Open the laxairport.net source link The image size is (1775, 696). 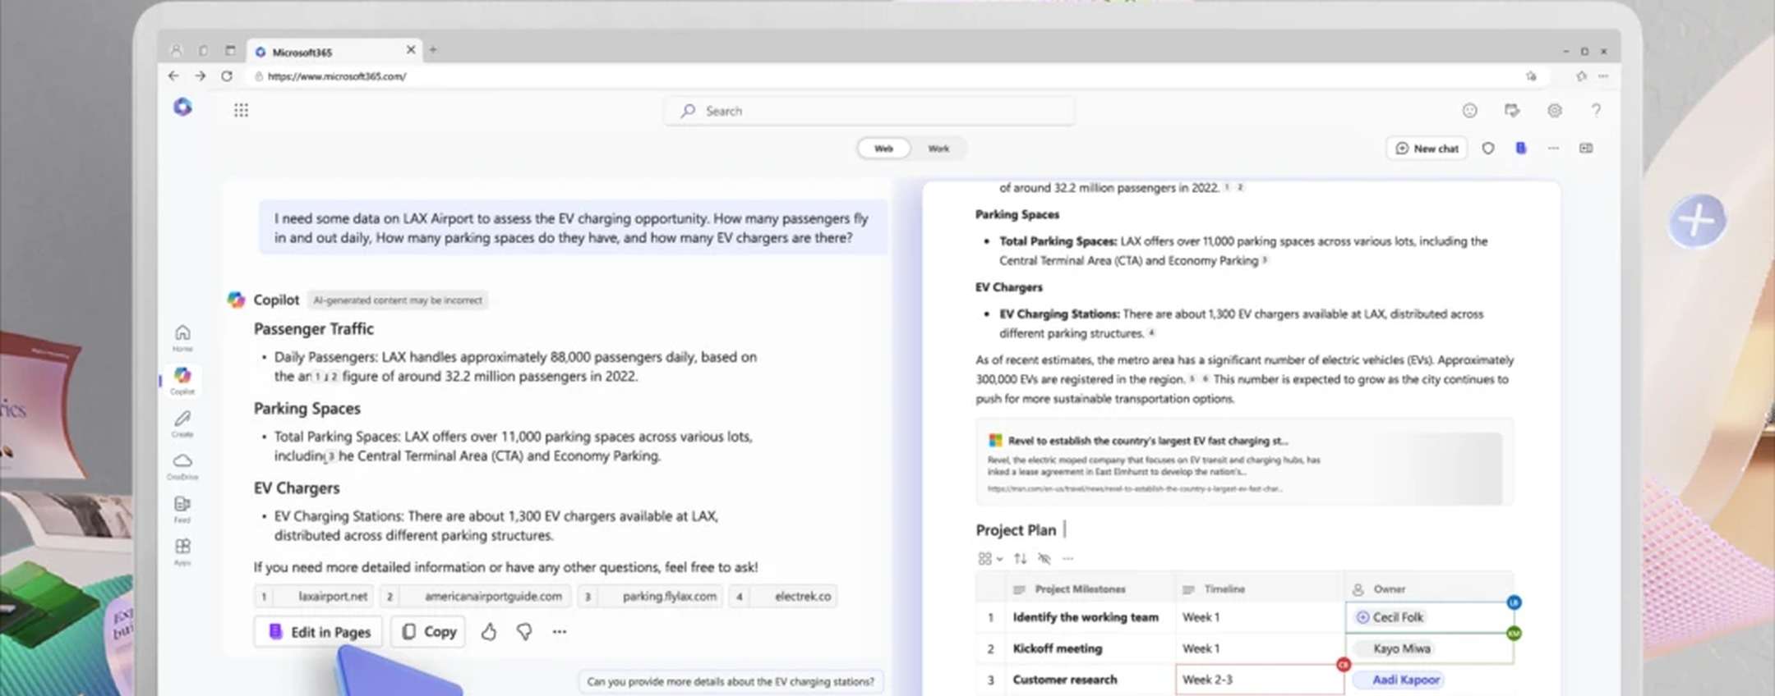point(314,596)
